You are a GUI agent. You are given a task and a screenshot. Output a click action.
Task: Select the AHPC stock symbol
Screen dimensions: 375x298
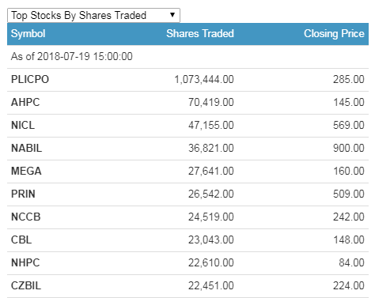[25, 102]
